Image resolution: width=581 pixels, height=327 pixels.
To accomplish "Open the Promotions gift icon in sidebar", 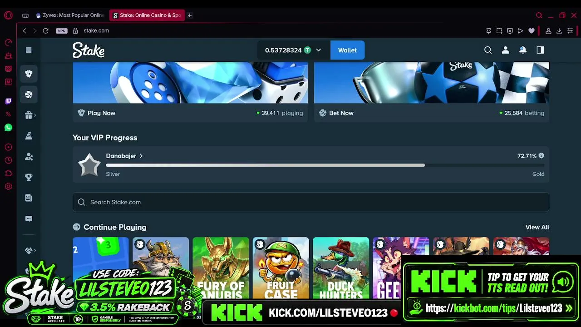I will [29, 115].
